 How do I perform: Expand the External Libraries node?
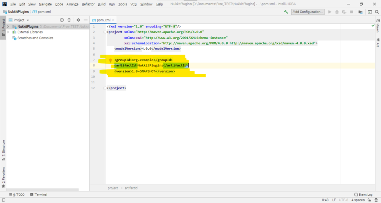8,32
